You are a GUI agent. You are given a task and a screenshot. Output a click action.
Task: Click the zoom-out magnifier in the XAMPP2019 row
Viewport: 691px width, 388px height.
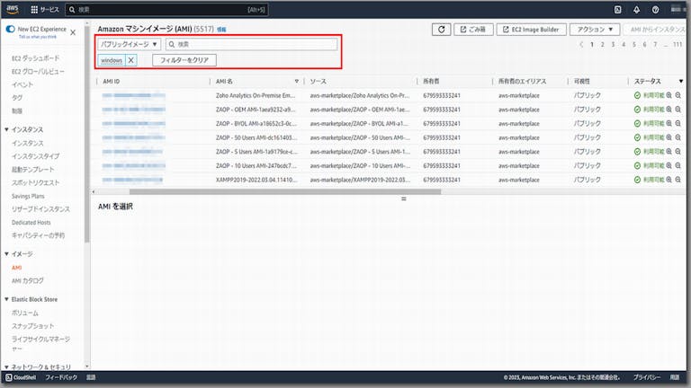pos(678,180)
